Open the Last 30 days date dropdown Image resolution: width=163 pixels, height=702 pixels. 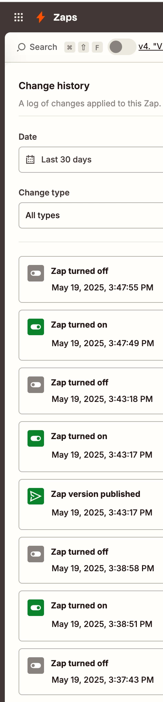(91, 160)
